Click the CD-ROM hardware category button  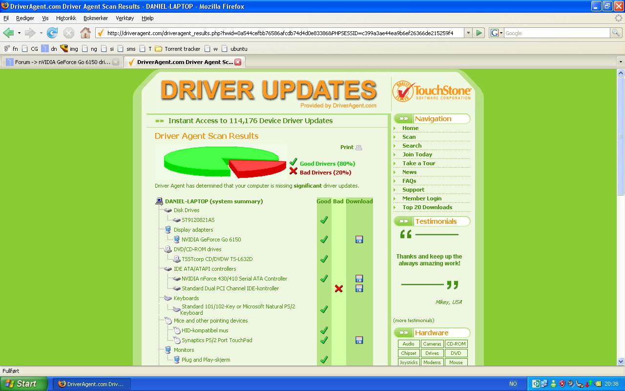[x=456, y=344]
